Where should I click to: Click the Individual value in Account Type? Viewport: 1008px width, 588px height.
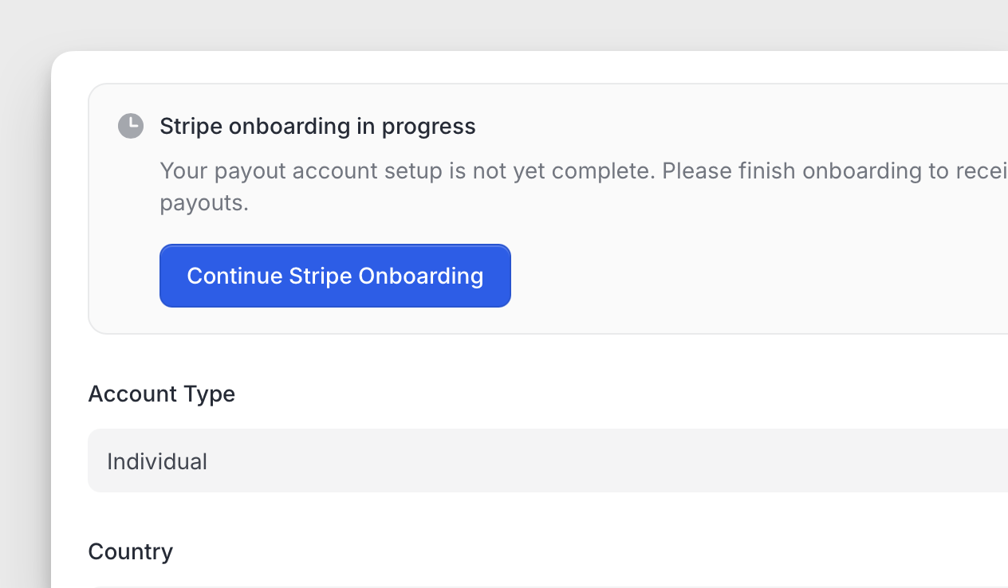[157, 461]
